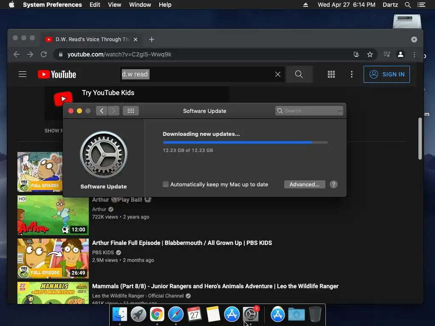This screenshot has width=435, height=326.
Task: Open the Arthur Finale Full Episode thumbnail
Action: click(x=53, y=259)
